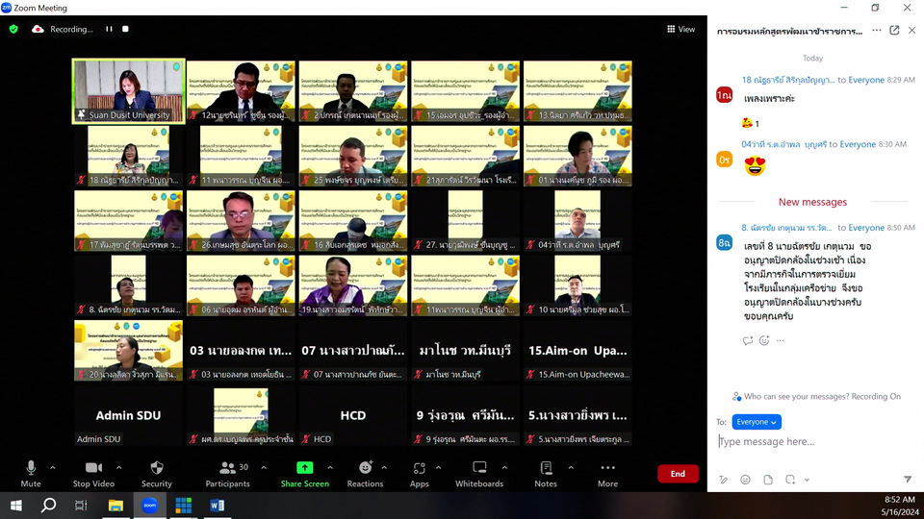Open the tiles app icon on taskbar
Viewport: 924px width, 519px height.
pos(183,506)
